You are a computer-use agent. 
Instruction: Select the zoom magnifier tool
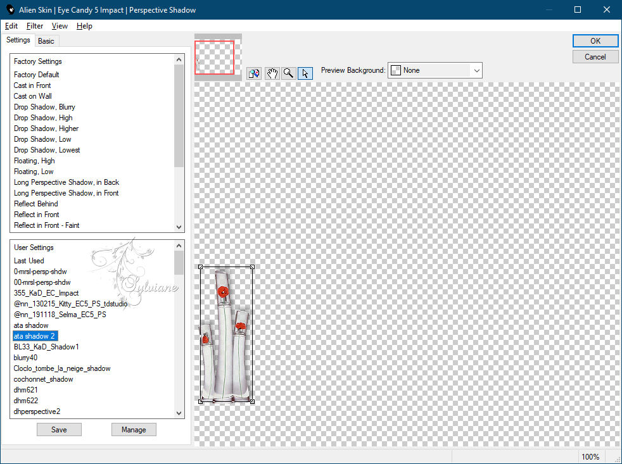click(289, 73)
